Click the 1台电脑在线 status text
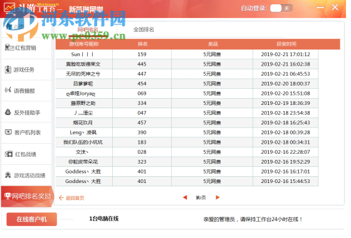 (104, 219)
